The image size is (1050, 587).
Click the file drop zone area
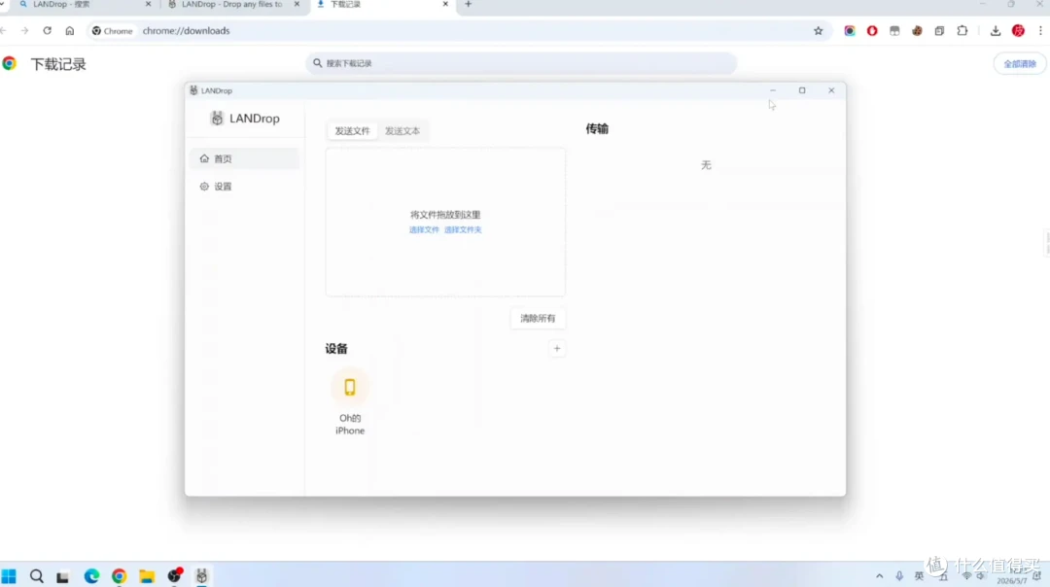click(x=445, y=223)
